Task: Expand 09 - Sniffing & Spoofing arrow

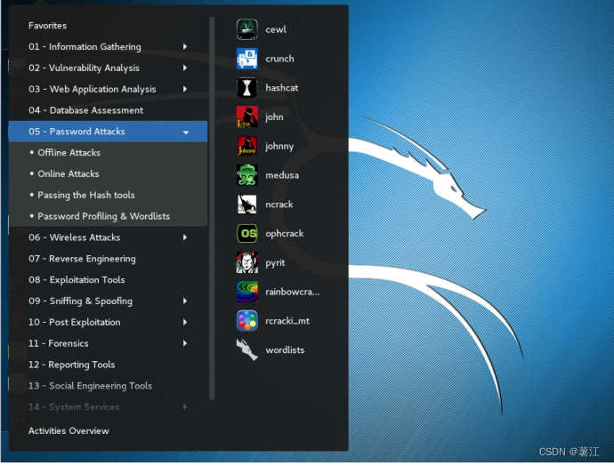Action: coord(185,301)
